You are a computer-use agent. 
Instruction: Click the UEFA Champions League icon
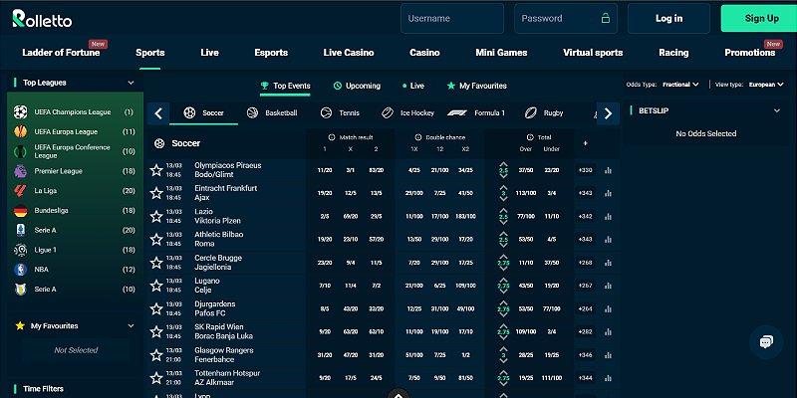coord(20,111)
